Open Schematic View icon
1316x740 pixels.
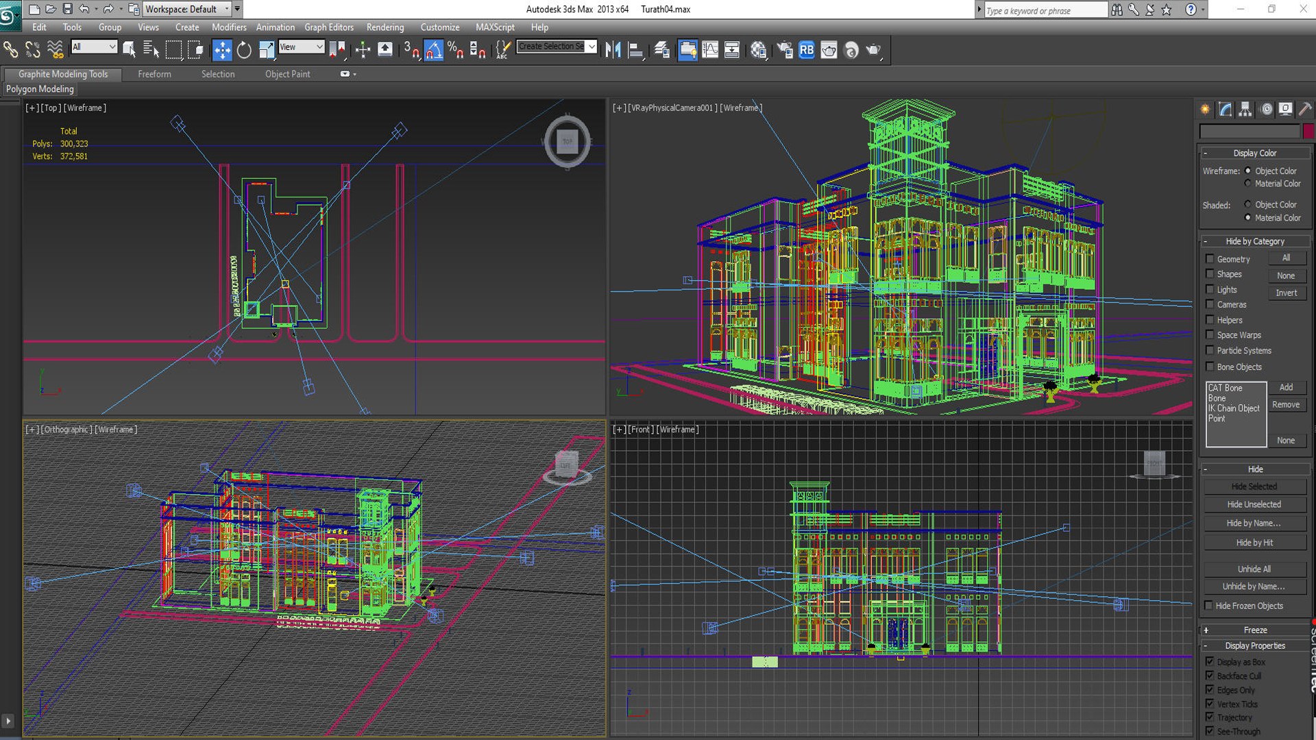pos(732,49)
